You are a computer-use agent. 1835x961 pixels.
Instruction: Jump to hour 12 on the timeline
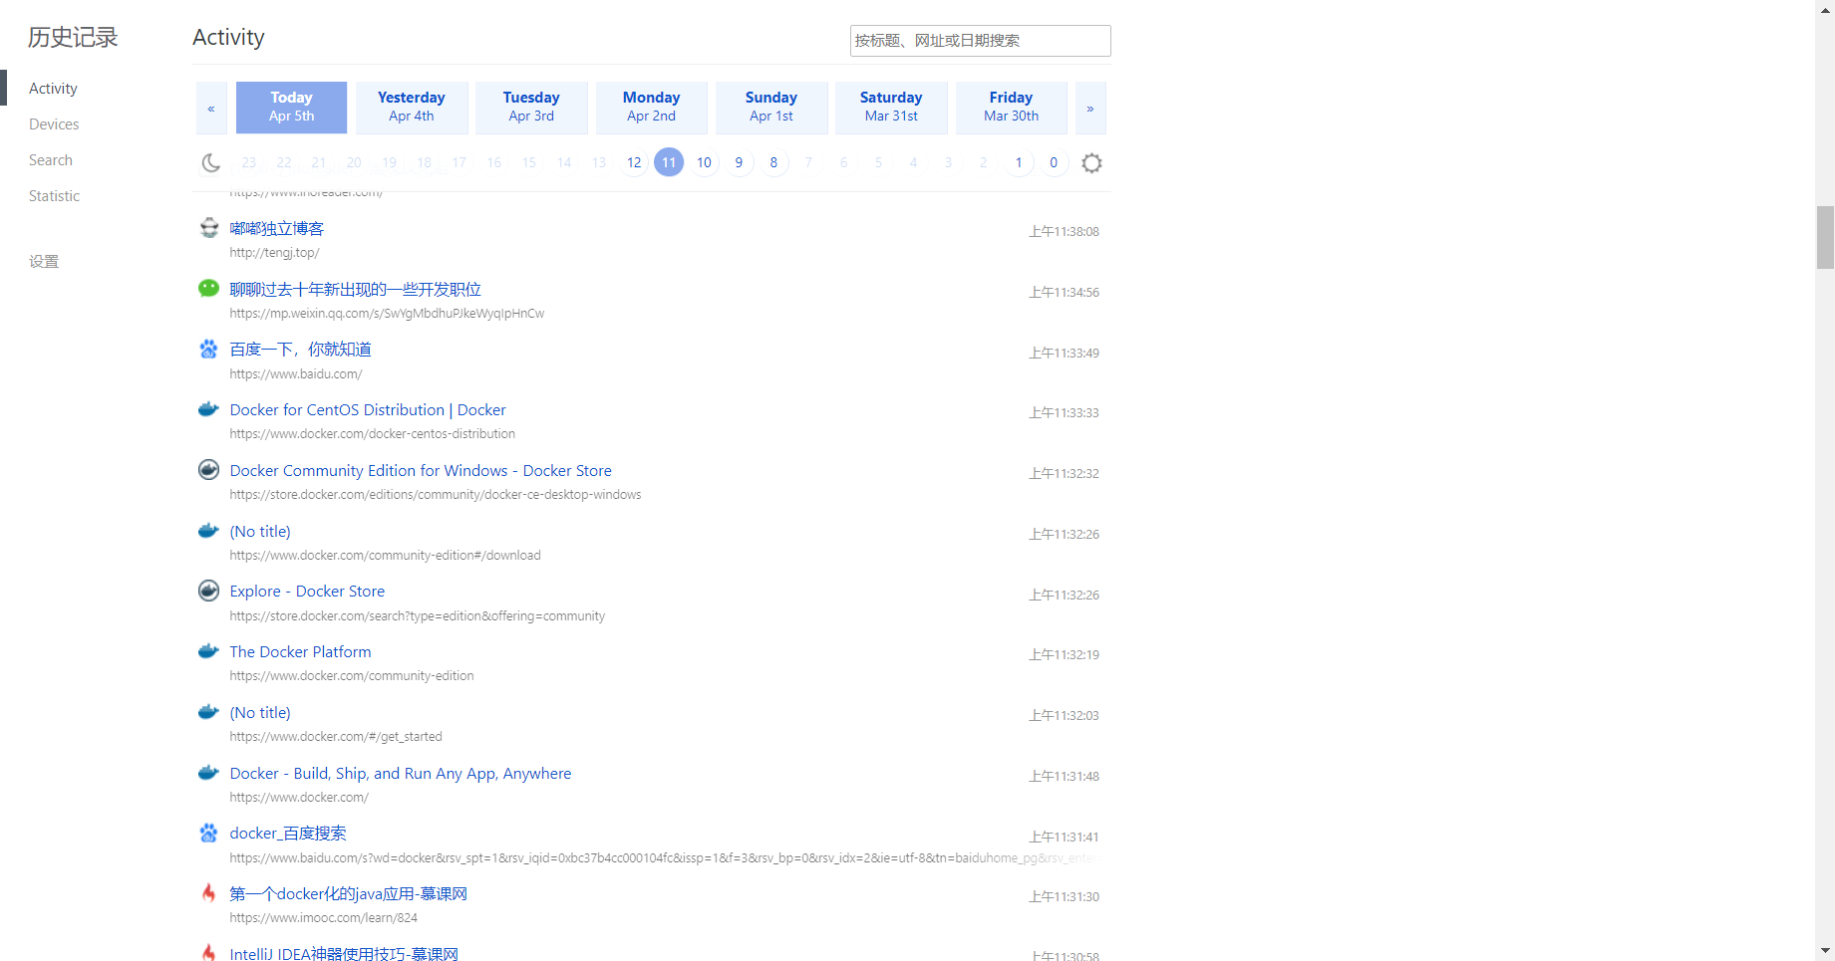(x=634, y=162)
